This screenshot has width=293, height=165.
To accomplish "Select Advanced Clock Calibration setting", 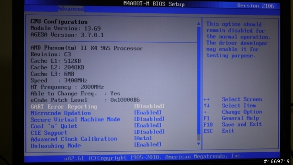I will (74, 139).
